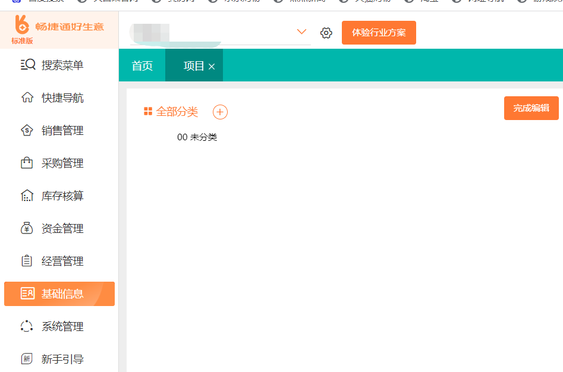
Task: Click the 新手引导 icon
Action: (x=27, y=359)
